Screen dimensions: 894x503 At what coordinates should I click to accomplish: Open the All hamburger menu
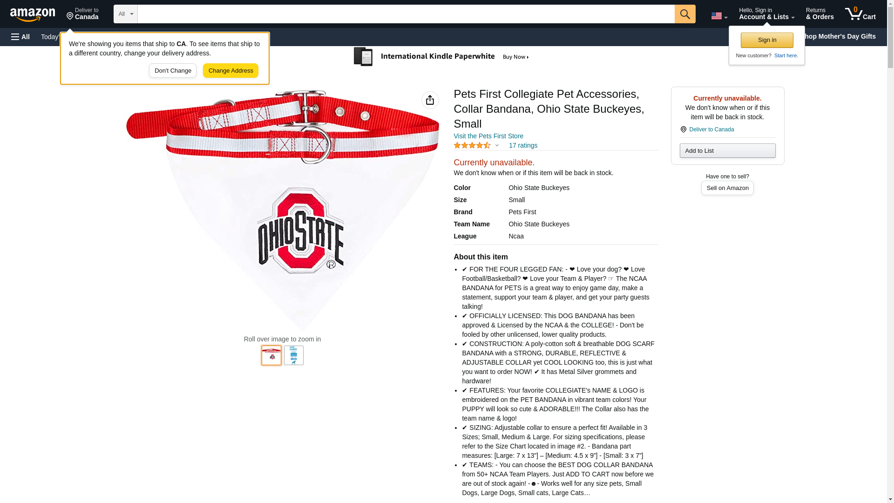tap(20, 37)
